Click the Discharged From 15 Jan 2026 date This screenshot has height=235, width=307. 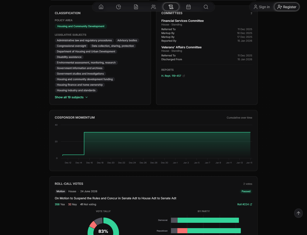(x=245, y=59)
